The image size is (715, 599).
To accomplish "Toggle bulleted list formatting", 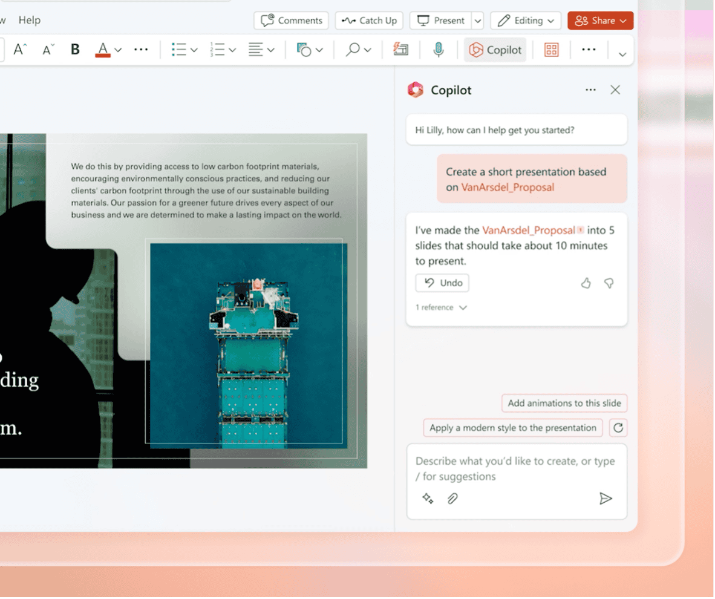I will click(180, 49).
